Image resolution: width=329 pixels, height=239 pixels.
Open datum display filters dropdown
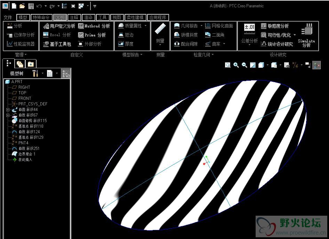302,65
